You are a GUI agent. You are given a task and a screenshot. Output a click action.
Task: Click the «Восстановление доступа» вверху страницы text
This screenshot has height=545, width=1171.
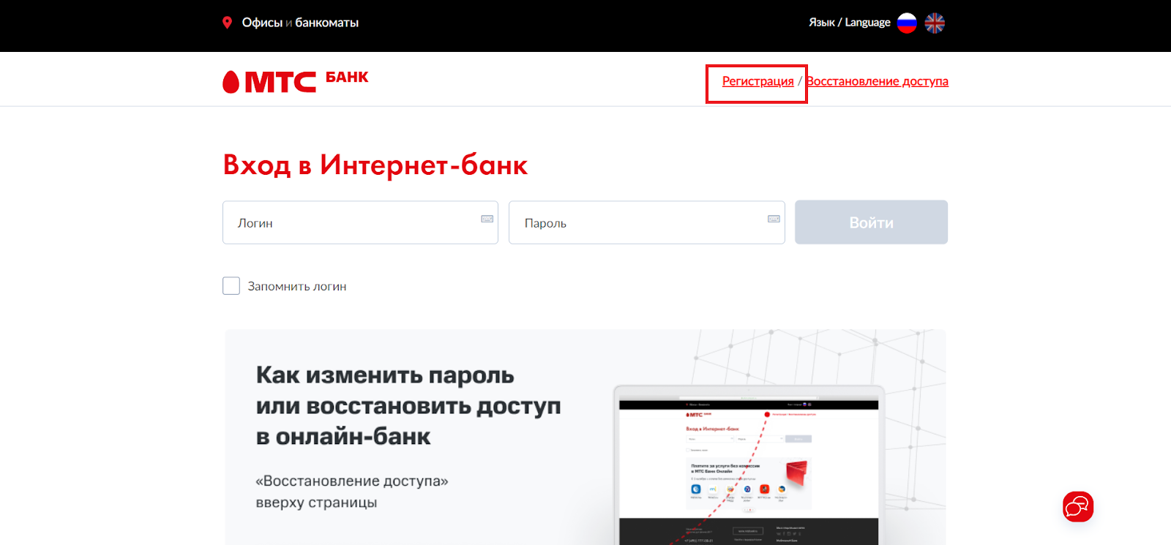[x=351, y=492]
